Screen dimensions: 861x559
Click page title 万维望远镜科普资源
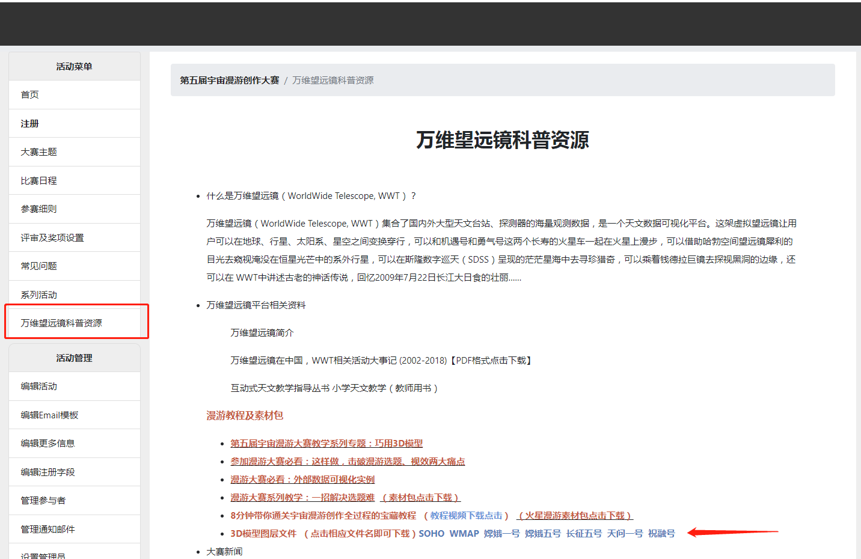[503, 140]
